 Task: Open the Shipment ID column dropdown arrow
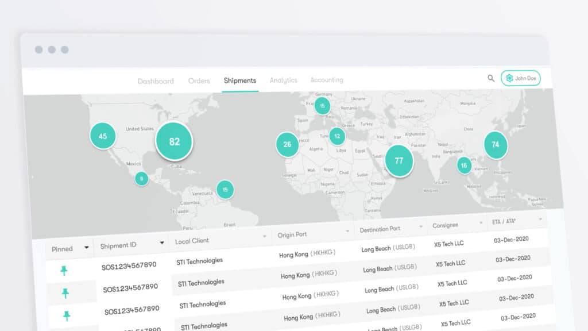(161, 243)
